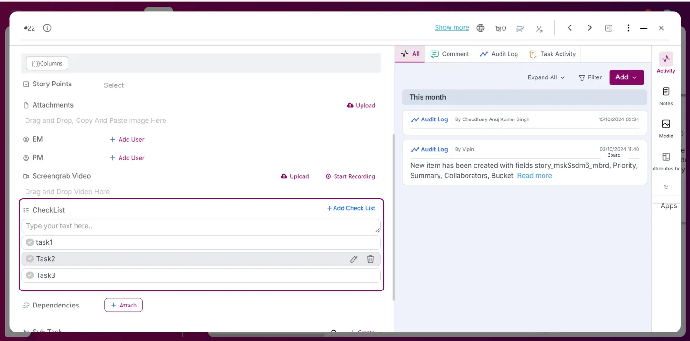Click Read more in audit log entry
Image resolution: width=690 pixels, height=341 pixels.
[535, 176]
